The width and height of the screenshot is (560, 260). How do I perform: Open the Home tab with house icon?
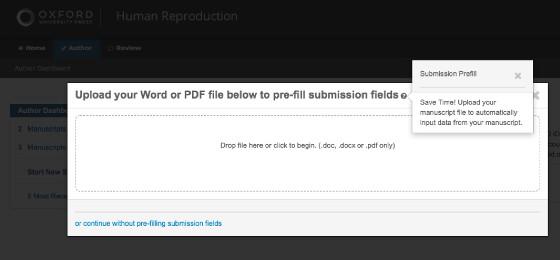pos(32,48)
